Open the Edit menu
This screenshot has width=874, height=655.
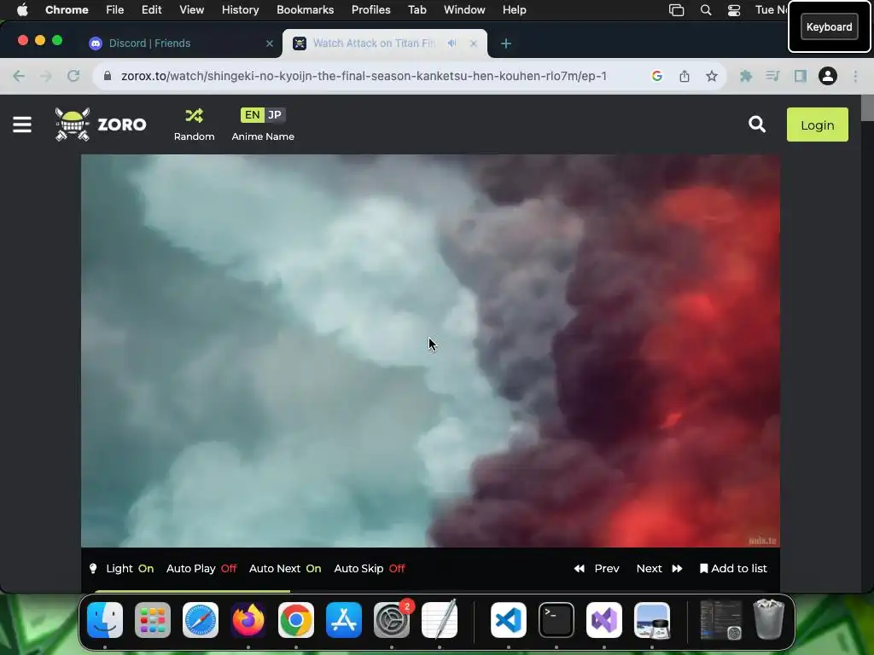click(152, 10)
